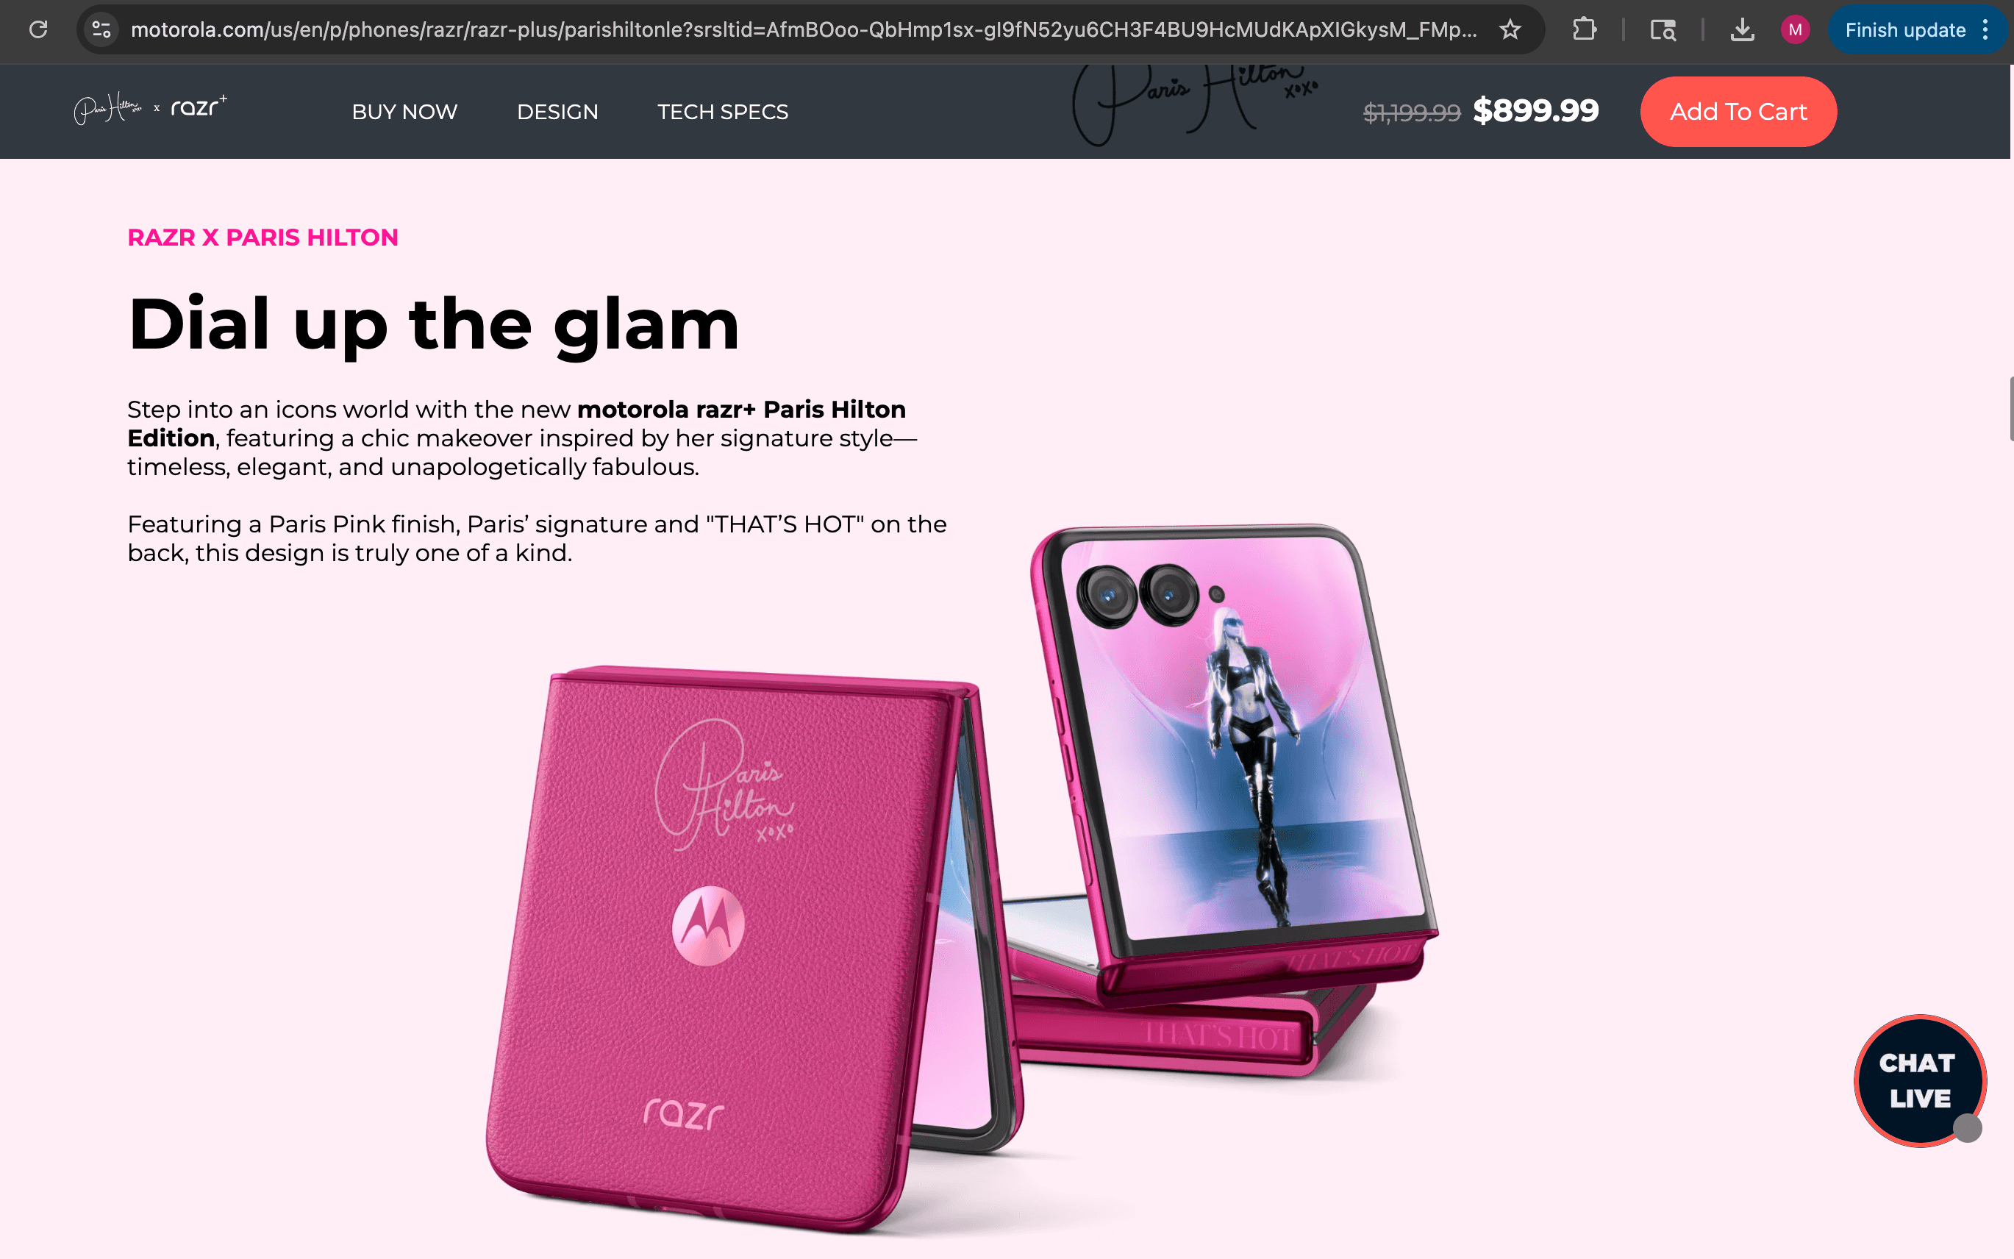
Task: Go to the BUY NOW section
Action: click(404, 112)
